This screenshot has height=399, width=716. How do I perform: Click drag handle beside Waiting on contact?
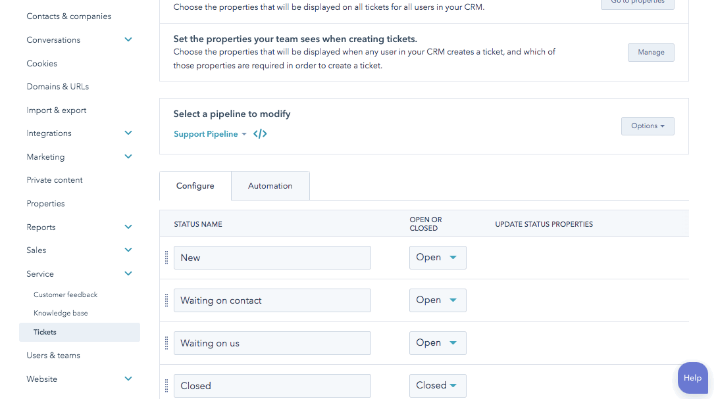coord(166,300)
